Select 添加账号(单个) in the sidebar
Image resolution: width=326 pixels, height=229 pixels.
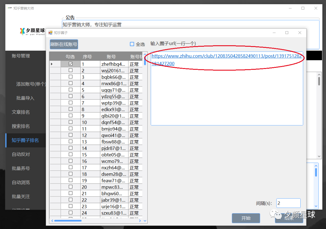[x=31, y=84]
